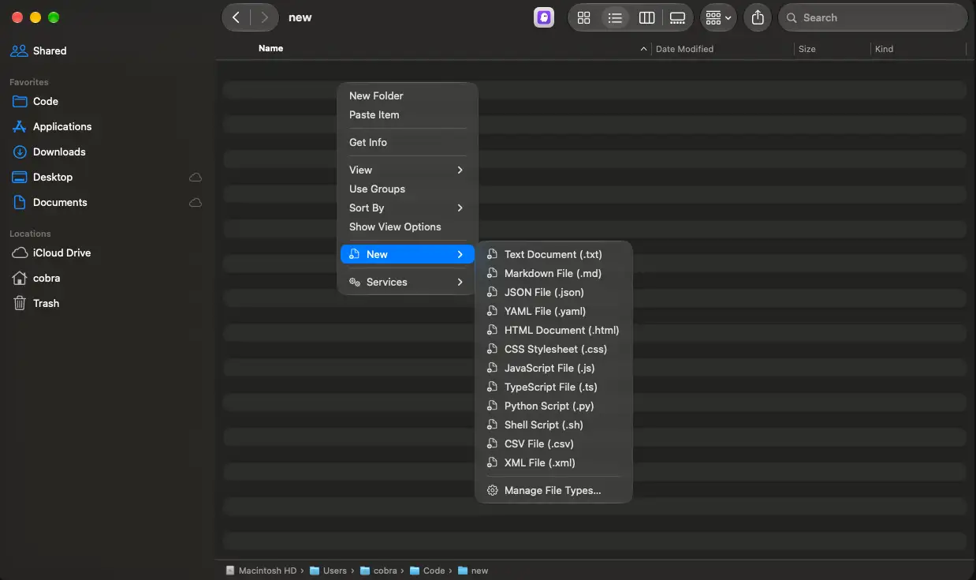Image resolution: width=976 pixels, height=580 pixels.
Task: Switch to icon grid view
Action: 584,17
